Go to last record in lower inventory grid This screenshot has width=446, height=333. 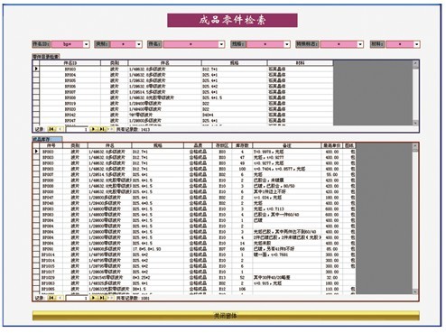pos(102,298)
